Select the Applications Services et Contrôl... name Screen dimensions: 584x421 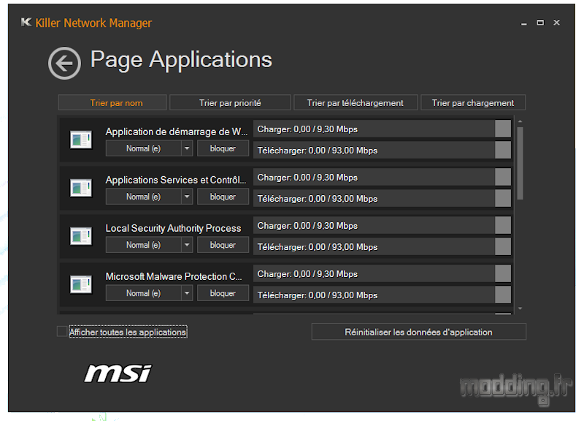pos(176,180)
